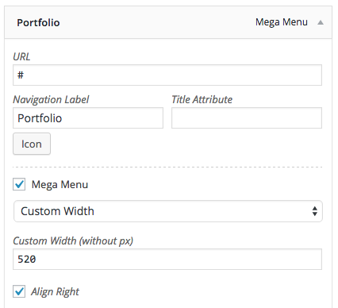The height and width of the screenshot is (308, 338).
Task: Disable the Align Right checkbox
Action: click(x=19, y=291)
